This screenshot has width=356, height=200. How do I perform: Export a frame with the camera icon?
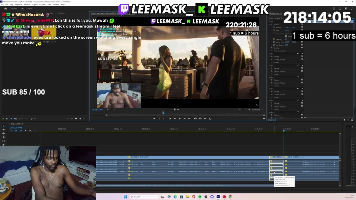click(205, 119)
